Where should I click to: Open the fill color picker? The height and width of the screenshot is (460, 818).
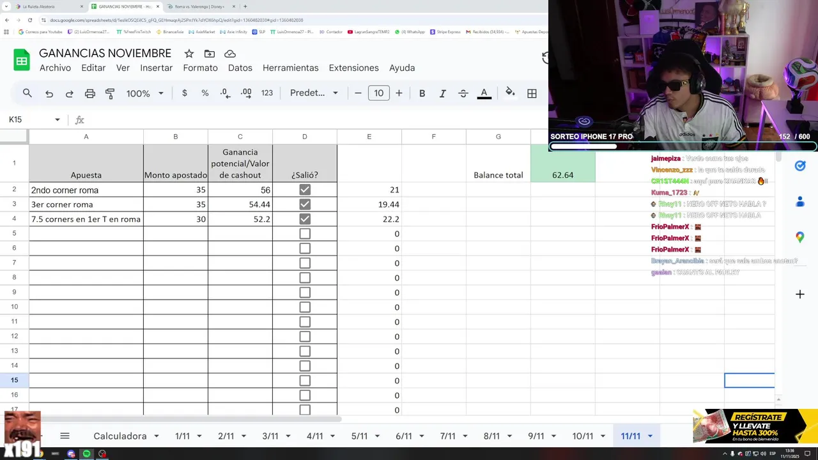(x=510, y=93)
